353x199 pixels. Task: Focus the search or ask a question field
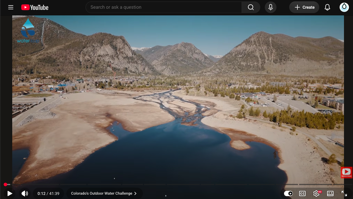click(x=164, y=7)
